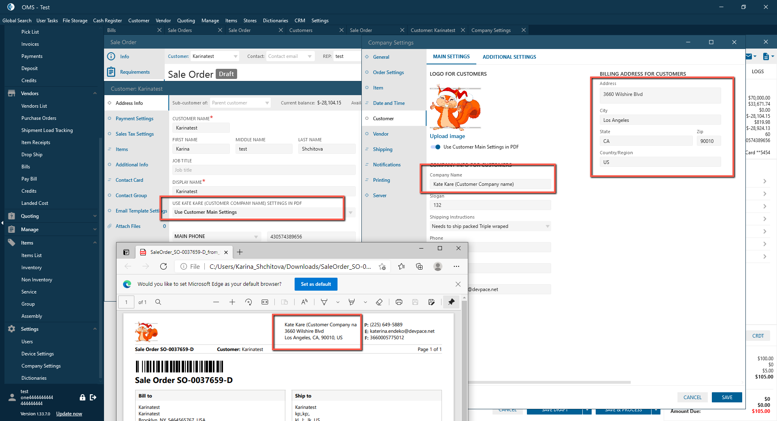Refresh the PDF page in Edge window

coord(163,266)
